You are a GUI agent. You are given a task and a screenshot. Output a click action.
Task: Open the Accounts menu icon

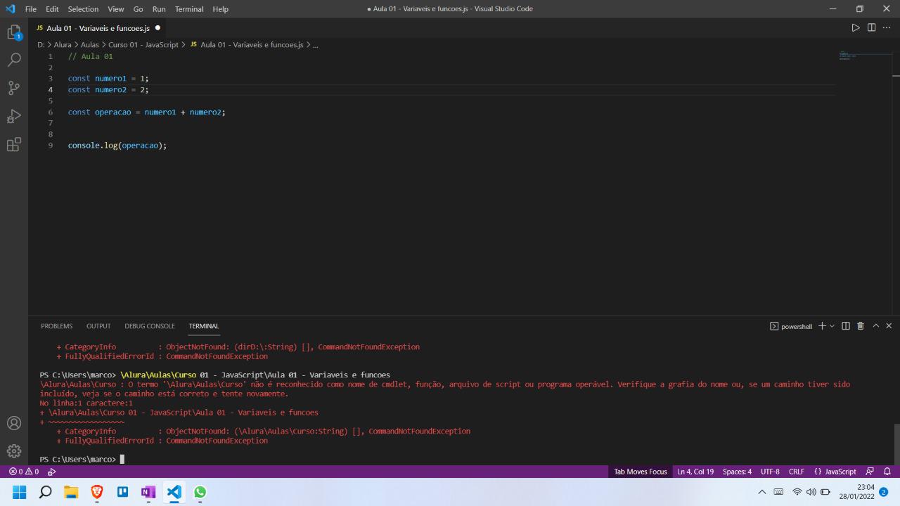click(x=14, y=423)
